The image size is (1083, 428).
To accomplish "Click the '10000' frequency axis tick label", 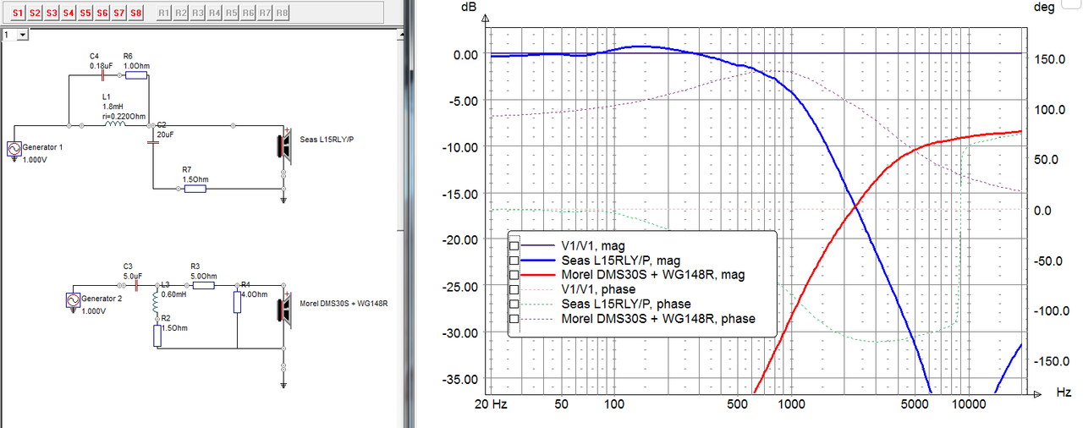I will tap(968, 403).
